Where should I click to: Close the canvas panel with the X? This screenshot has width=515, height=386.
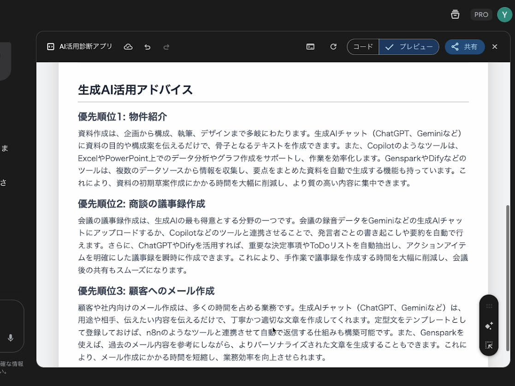(495, 47)
